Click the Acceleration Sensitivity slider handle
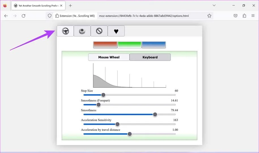259x153 pixels. pos(117,124)
